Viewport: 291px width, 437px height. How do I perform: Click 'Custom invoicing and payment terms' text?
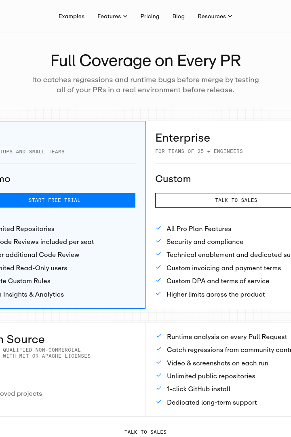224,268
